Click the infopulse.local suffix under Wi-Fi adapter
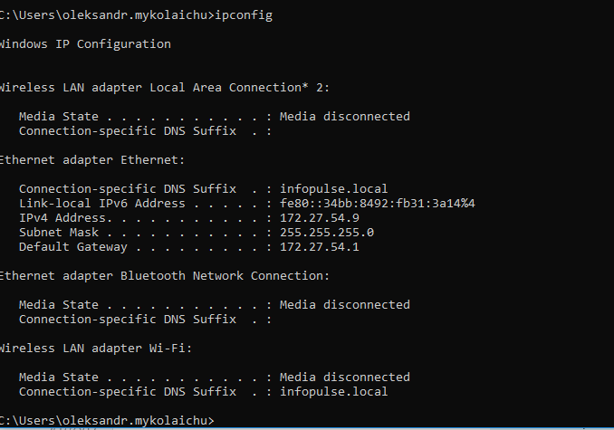614x430 pixels. pyautogui.click(x=334, y=392)
